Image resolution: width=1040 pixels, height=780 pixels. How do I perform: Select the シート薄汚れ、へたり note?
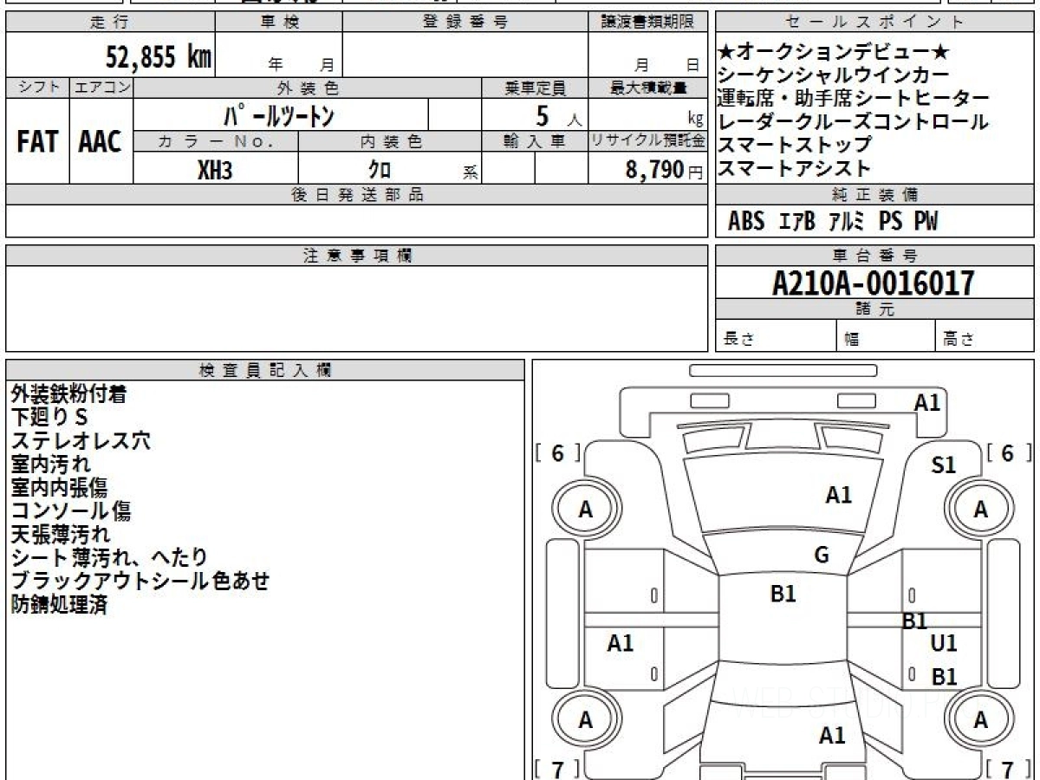(x=109, y=558)
